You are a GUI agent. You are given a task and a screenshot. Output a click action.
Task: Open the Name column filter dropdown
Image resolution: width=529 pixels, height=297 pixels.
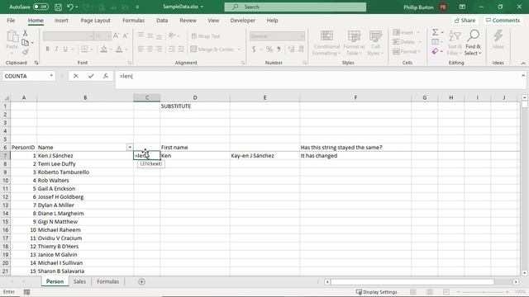tap(130, 147)
